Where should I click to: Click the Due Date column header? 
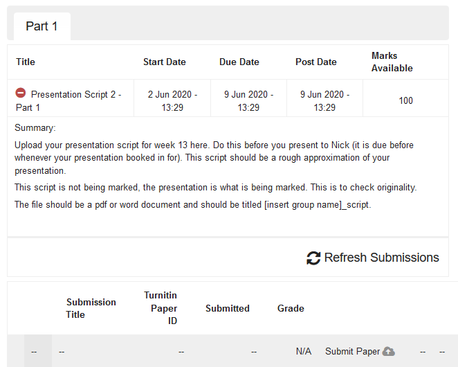point(239,62)
